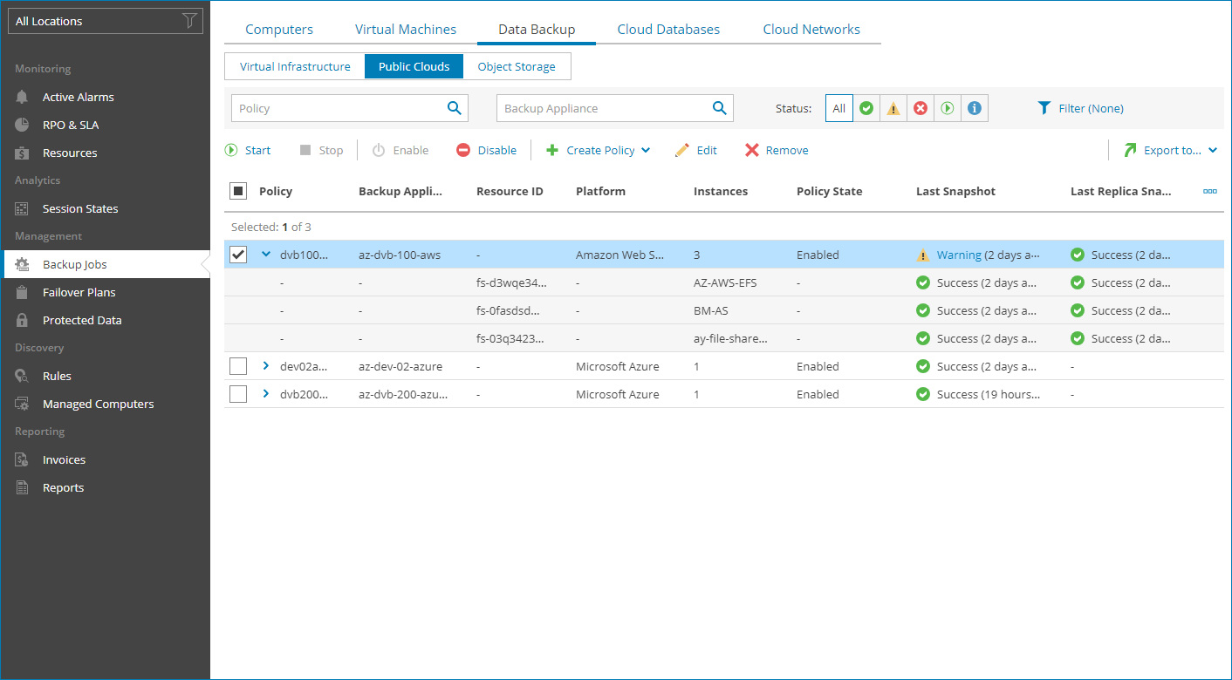Expand the dev02a policy row
The width and height of the screenshot is (1232, 680).
[264, 366]
